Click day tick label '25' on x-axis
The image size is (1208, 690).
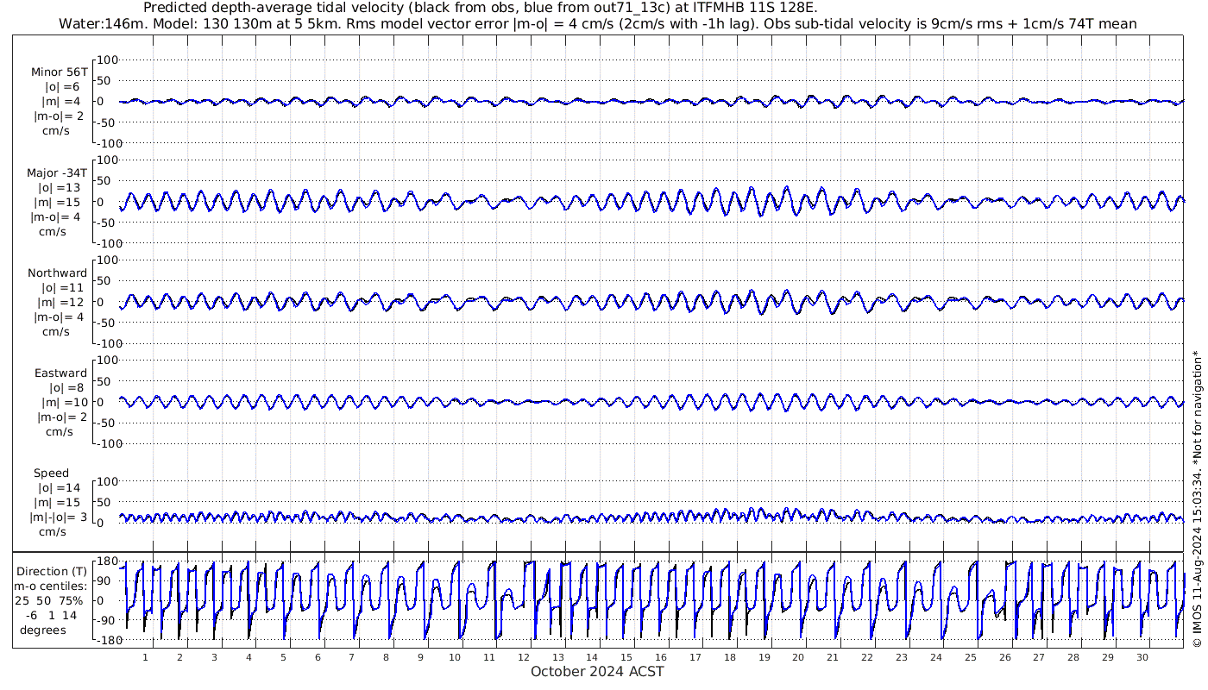tap(970, 657)
